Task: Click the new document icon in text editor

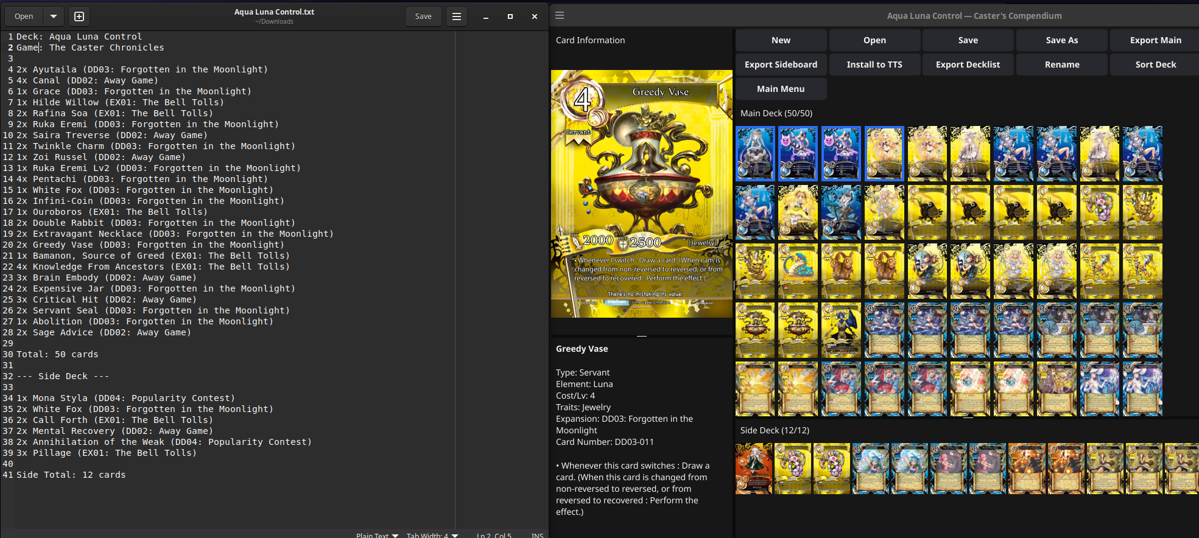Action: pyautogui.click(x=79, y=16)
